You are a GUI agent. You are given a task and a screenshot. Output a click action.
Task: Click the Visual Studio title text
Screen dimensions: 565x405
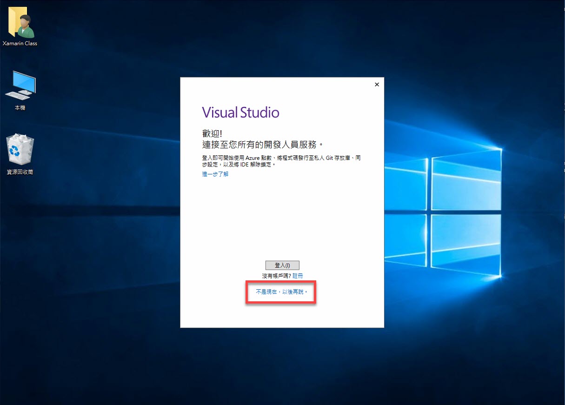tap(240, 113)
